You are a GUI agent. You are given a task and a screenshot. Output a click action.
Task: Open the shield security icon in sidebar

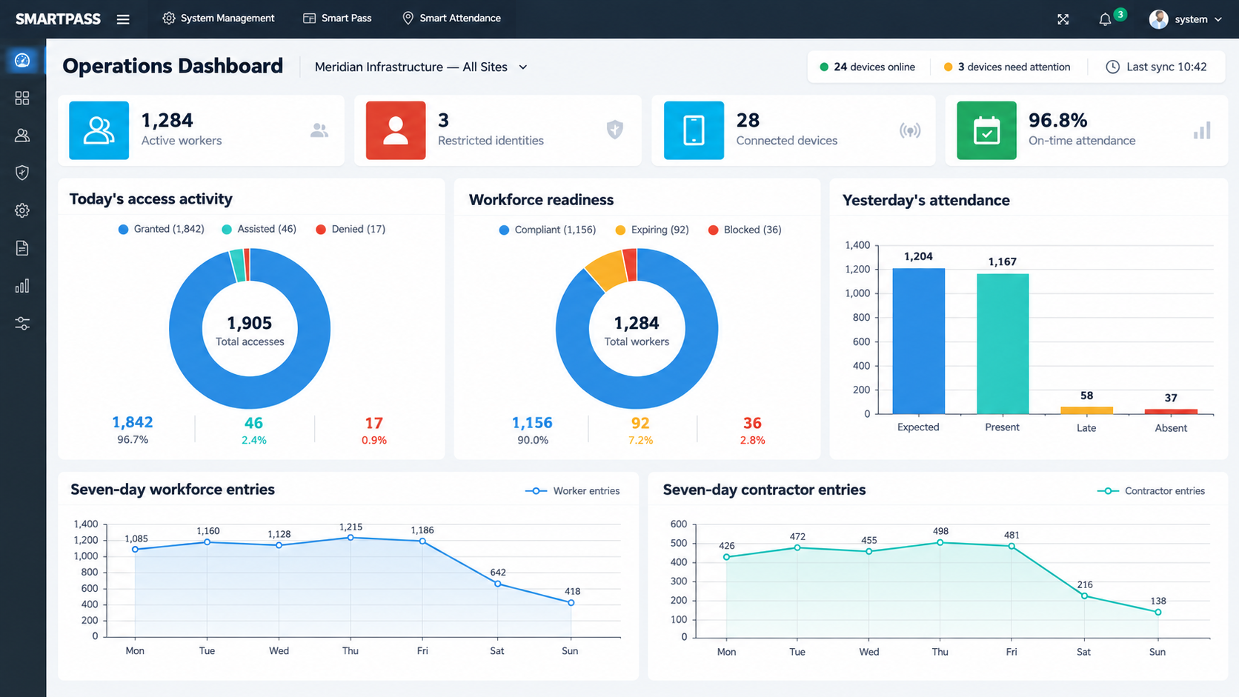22,173
